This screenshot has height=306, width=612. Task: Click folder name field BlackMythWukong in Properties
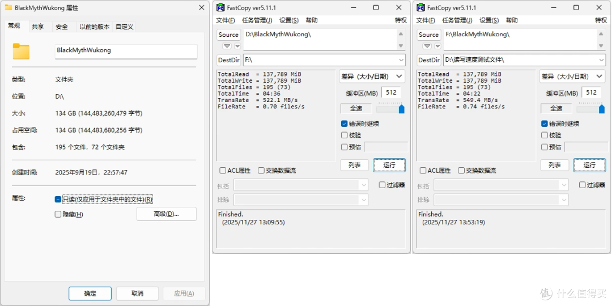pyautogui.click(x=126, y=52)
